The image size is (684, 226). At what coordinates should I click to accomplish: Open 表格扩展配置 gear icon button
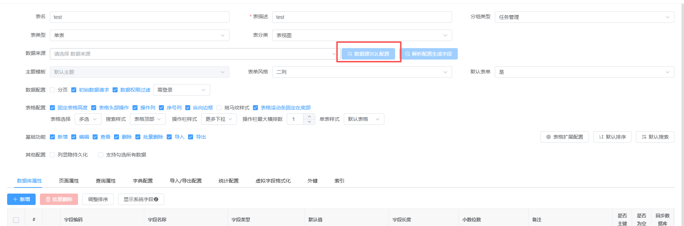(548, 137)
